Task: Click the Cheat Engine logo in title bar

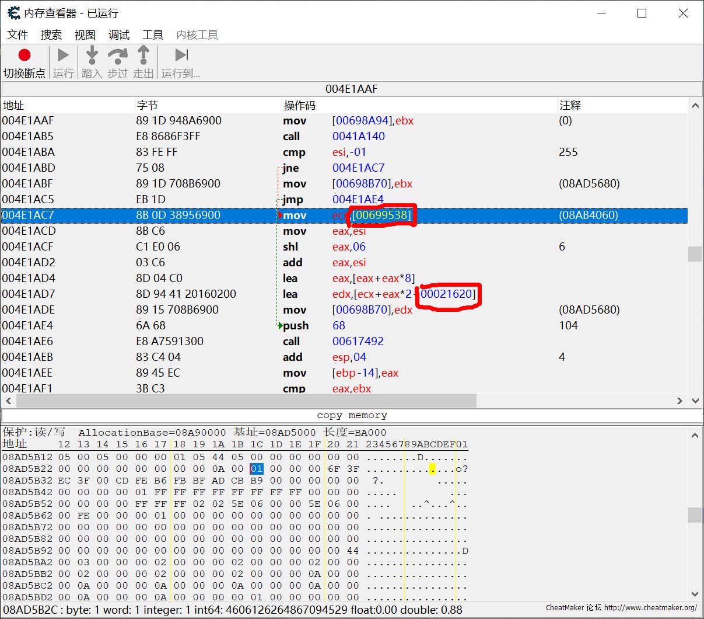Action: pyautogui.click(x=14, y=13)
